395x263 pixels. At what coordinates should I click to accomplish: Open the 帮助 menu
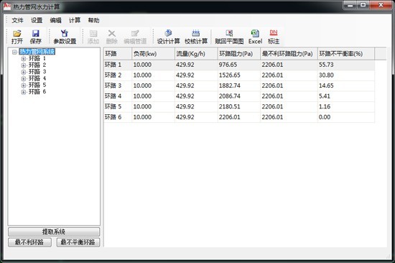point(93,20)
